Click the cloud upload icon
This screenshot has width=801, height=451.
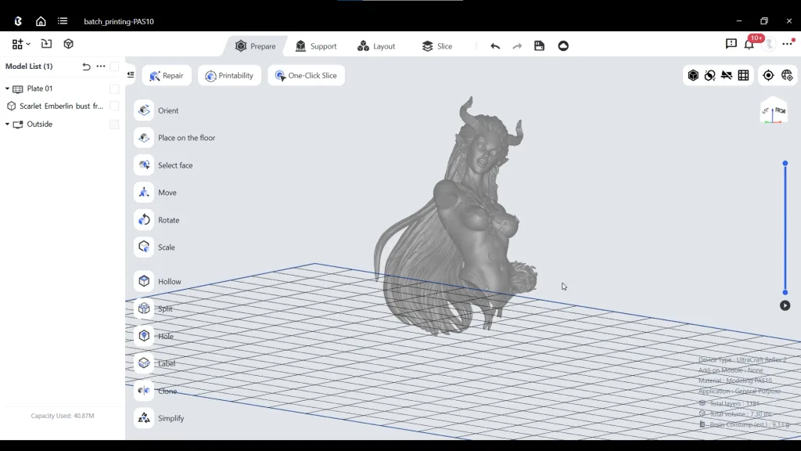[563, 46]
